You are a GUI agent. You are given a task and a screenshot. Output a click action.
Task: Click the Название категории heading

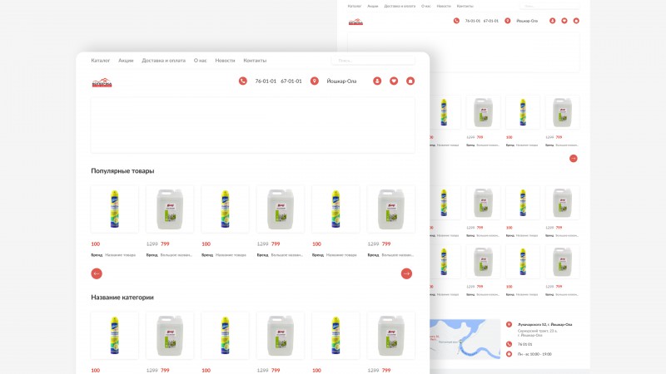[x=122, y=298]
